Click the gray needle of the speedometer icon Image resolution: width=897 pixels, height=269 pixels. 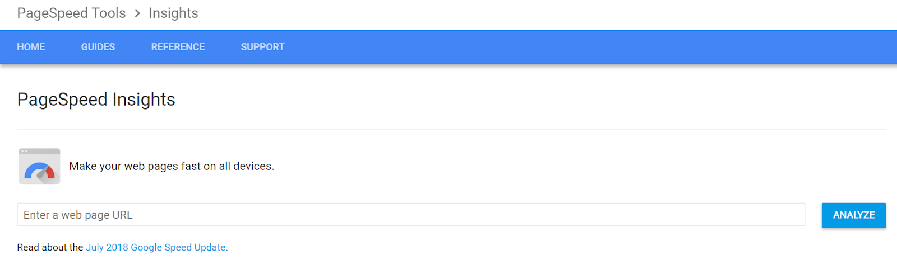tap(41, 174)
